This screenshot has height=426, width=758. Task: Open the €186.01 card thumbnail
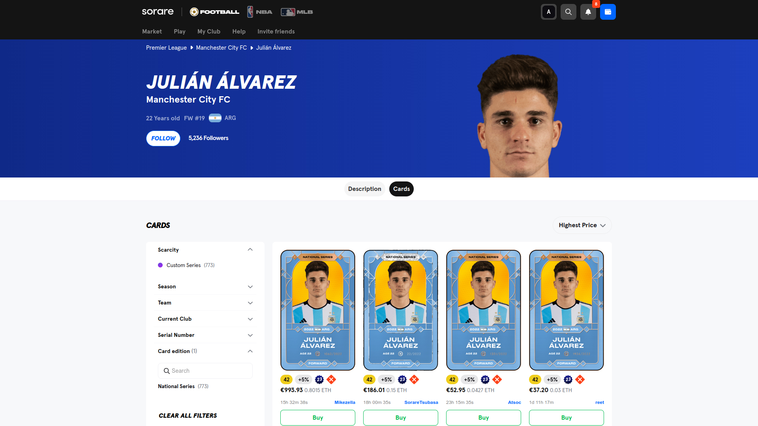coord(401,310)
